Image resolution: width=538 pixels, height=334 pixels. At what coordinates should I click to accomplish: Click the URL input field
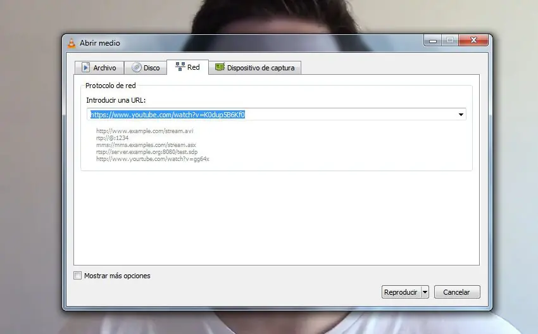click(277, 115)
